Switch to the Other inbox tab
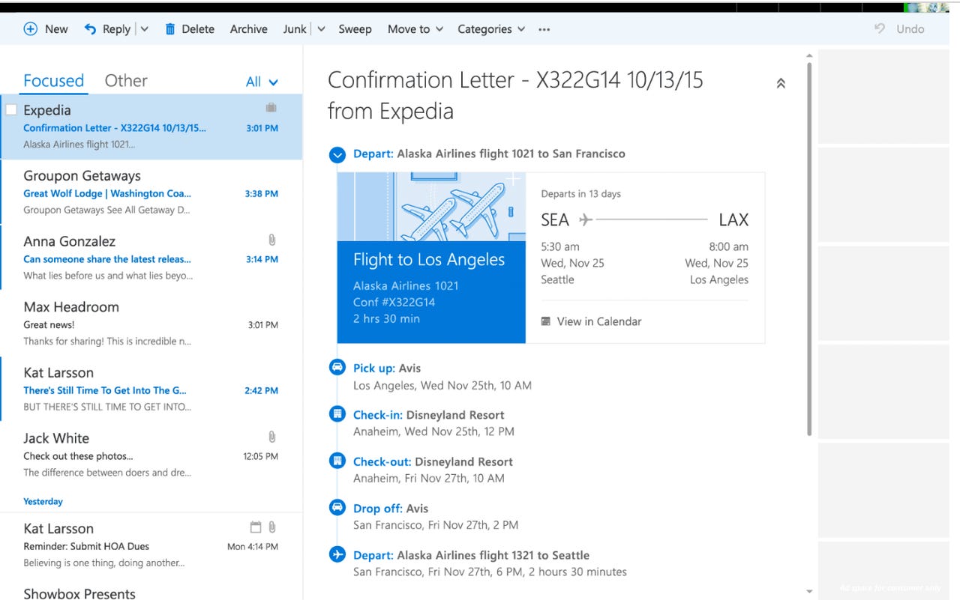Image resolution: width=960 pixels, height=600 pixels. pos(125,80)
